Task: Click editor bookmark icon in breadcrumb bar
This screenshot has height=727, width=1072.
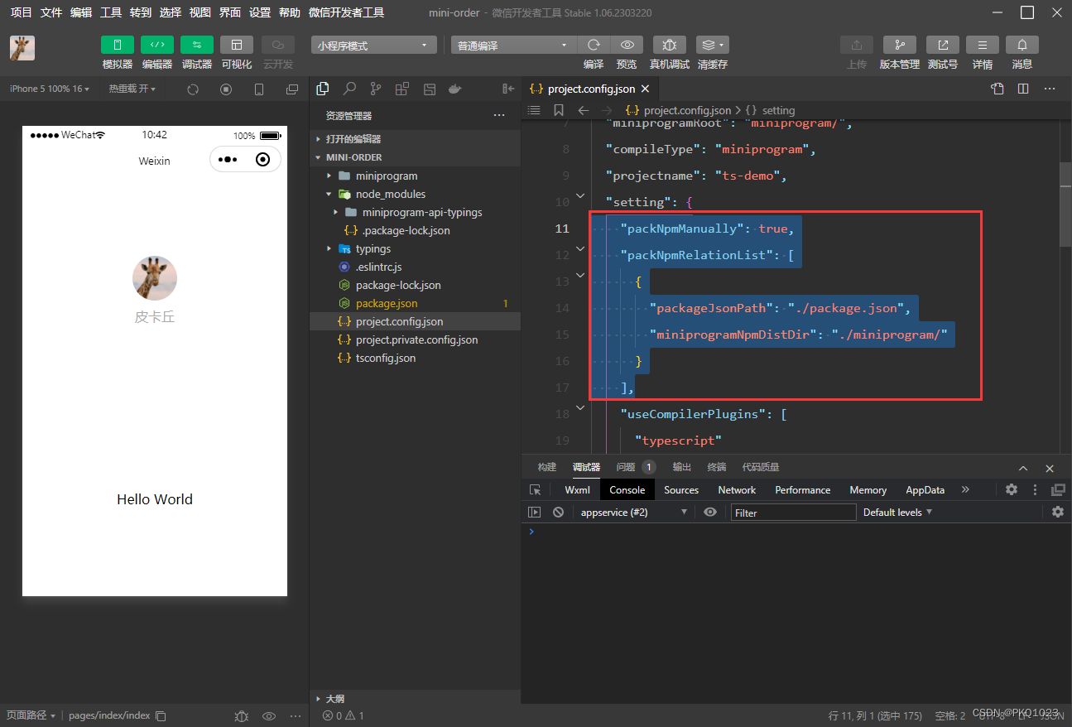Action: [x=559, y=110]
